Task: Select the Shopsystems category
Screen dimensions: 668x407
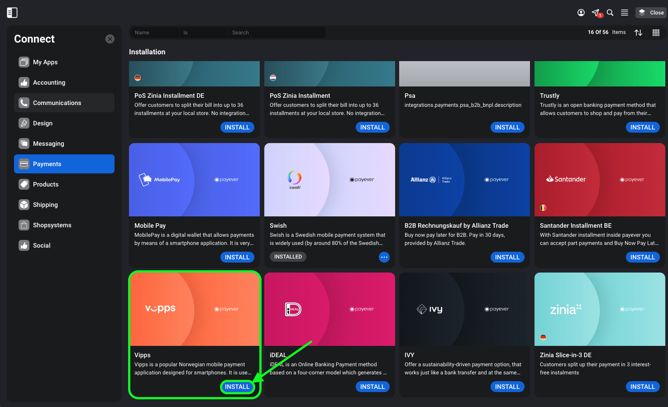Action: (64, 225)
